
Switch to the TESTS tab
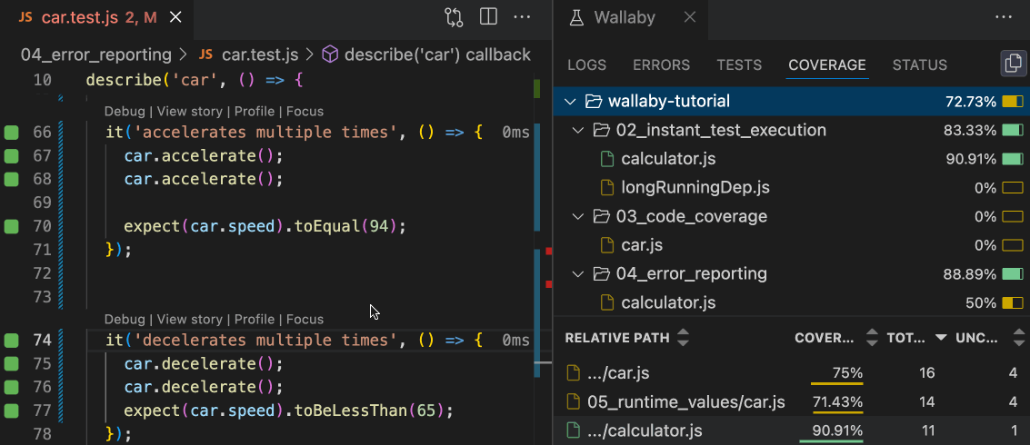(739, 65)
